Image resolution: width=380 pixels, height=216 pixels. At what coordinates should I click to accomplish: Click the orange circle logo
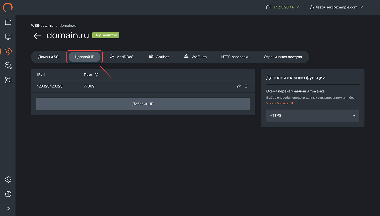(8, 7)
